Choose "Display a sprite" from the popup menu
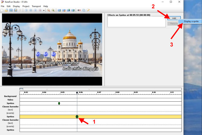The width and height of the screenshot is (202, 135). [191, 21]
